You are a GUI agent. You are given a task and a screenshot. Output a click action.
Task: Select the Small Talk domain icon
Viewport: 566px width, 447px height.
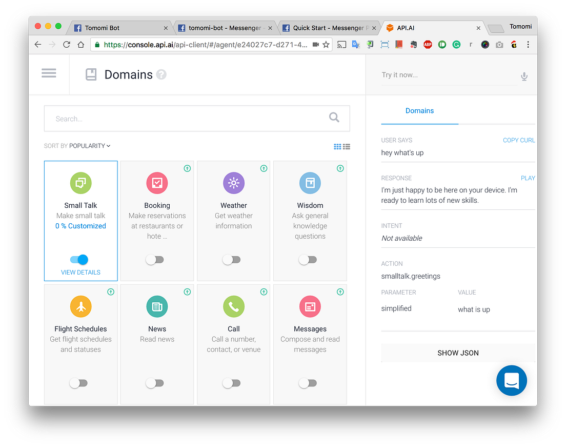pyautogui.click(x=80, y=183)
